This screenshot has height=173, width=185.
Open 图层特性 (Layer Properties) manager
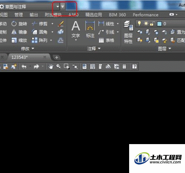click(x=128, y=32)
